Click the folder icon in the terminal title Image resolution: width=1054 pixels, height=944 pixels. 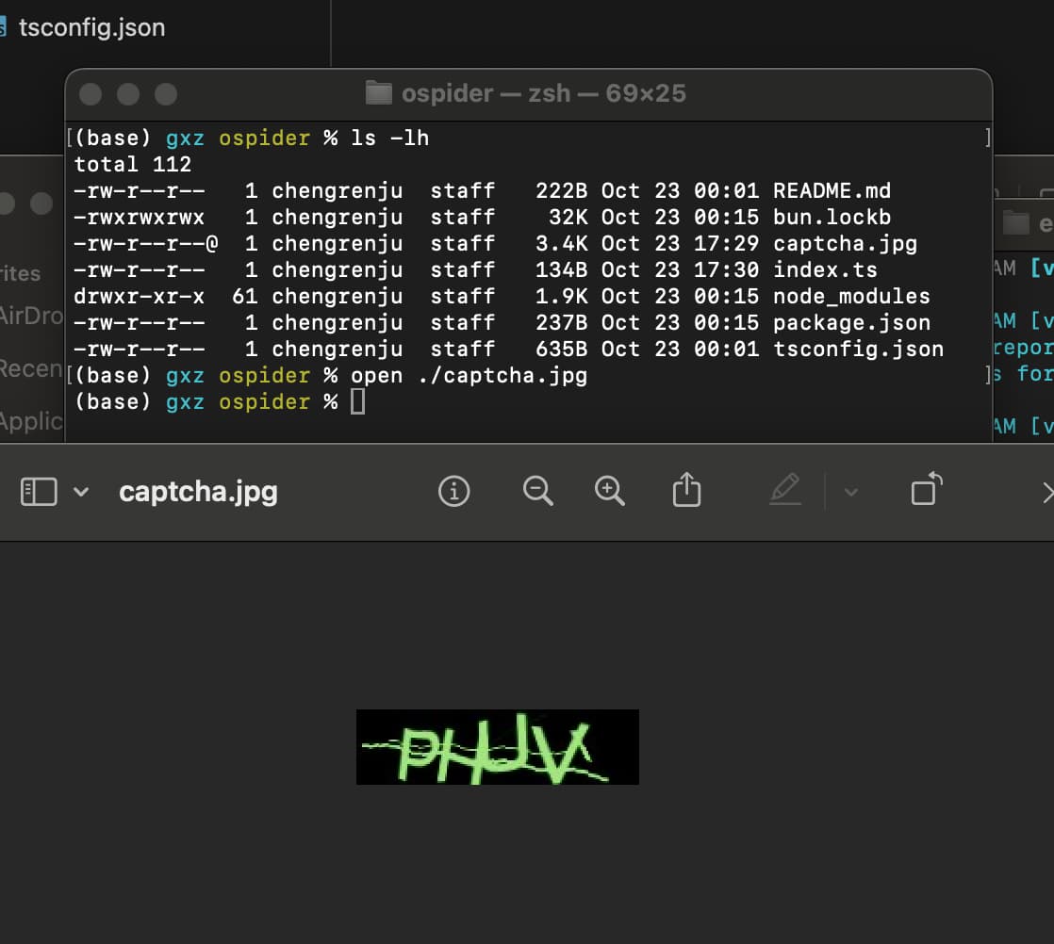tap(378, 93)
